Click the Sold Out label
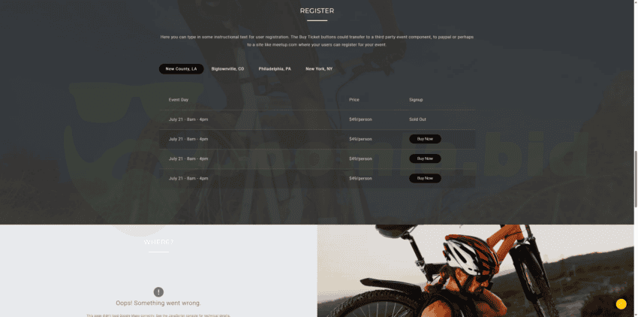The height and width of the screenshot is (317, 638). tap(417, 119)
